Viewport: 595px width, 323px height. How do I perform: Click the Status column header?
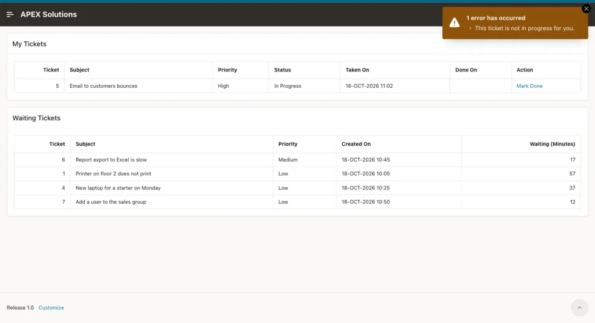click(282, 70)
